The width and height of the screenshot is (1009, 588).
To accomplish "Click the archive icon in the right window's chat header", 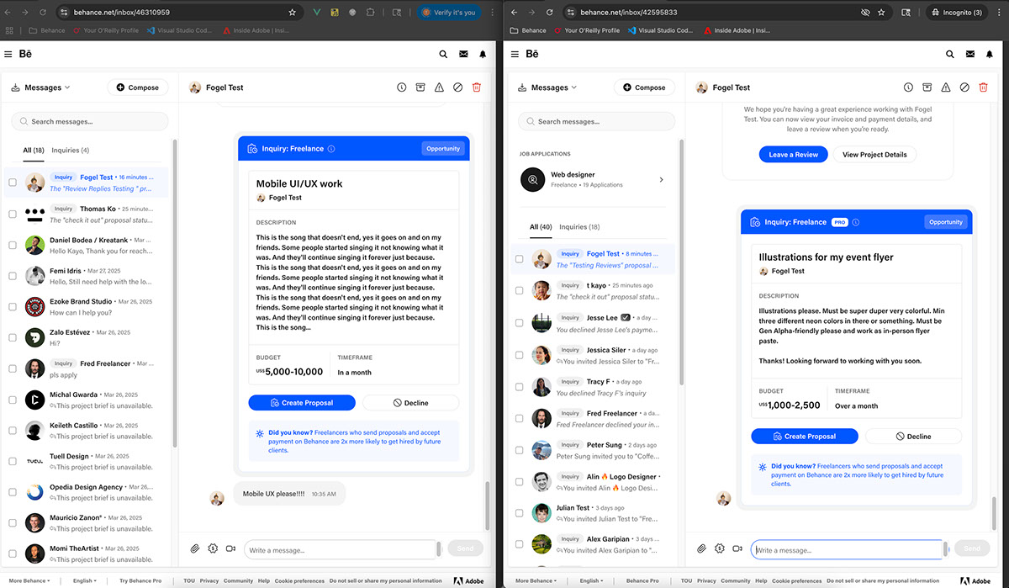I will [x=927, y=87].
